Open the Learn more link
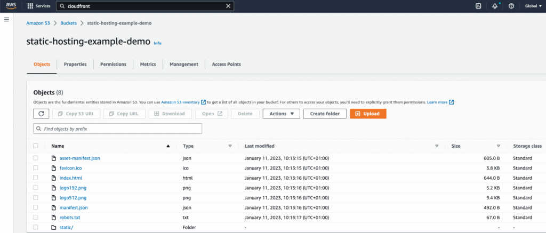The image size is (546, 233). click(x=437, y=102)
